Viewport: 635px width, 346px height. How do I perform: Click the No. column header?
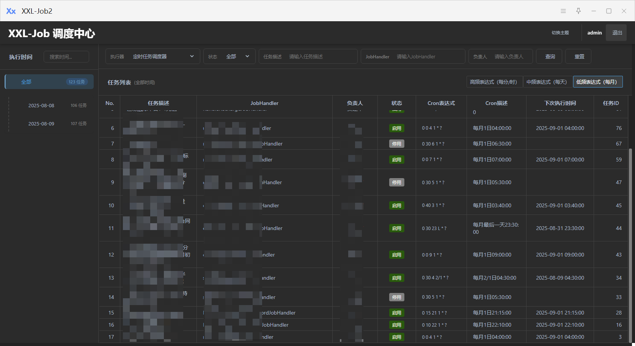point(110,103)
